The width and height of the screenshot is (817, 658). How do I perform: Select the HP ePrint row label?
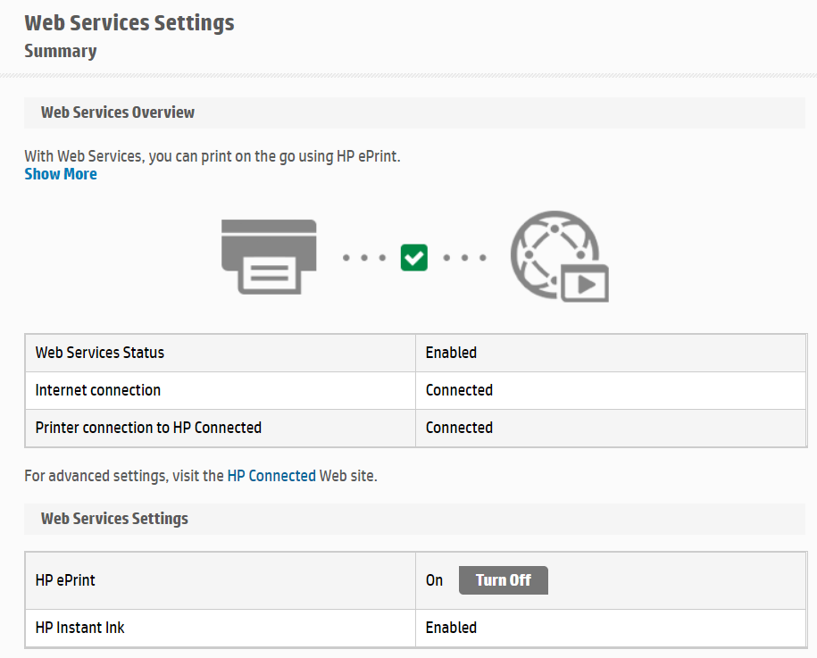click(x=65, y=580)
